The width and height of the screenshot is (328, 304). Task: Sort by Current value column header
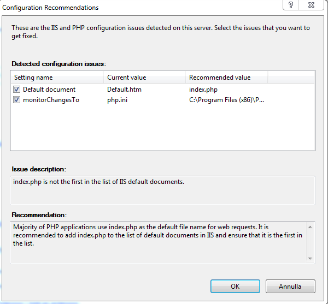(x=144, y=78)
